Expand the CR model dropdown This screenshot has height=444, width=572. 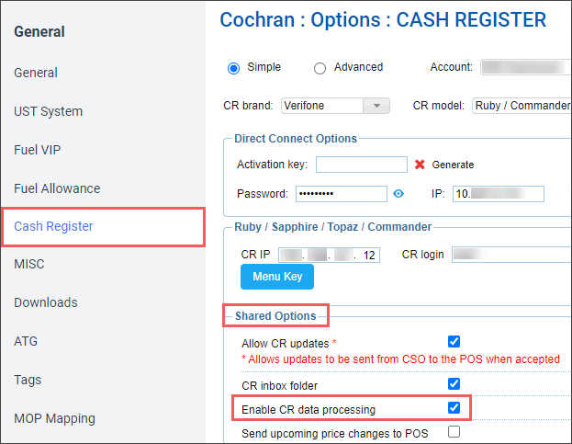pyautogui.click(x=522, y=106)
